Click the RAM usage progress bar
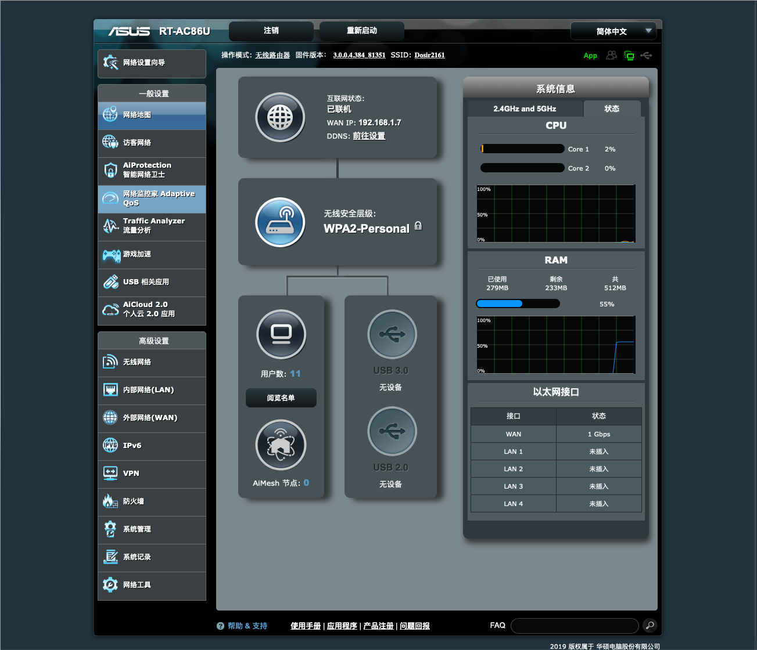Screen dimensions: 757x650 pos(518,304)
